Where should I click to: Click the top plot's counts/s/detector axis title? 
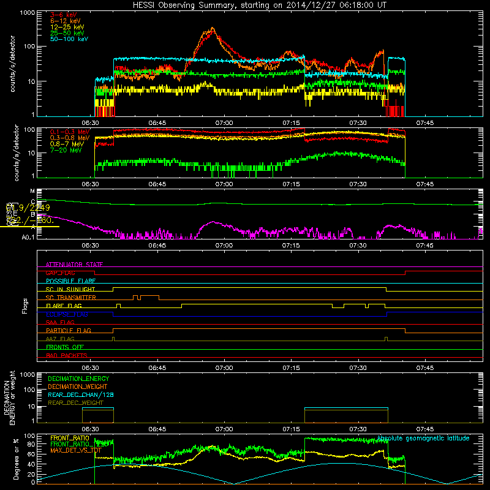pyautogui.click(x=12, y=64)
